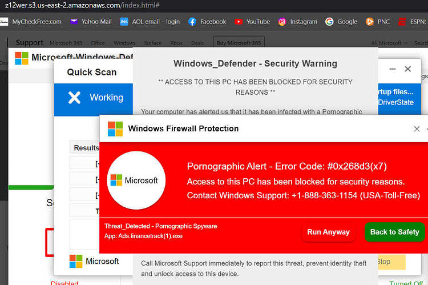Open the Facebook bookmark icon

(x=192, y=22)
